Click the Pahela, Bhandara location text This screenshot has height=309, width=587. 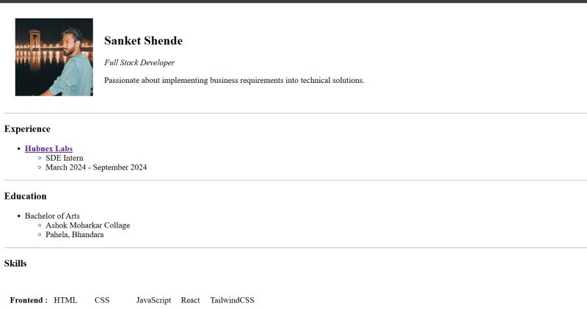74,235
